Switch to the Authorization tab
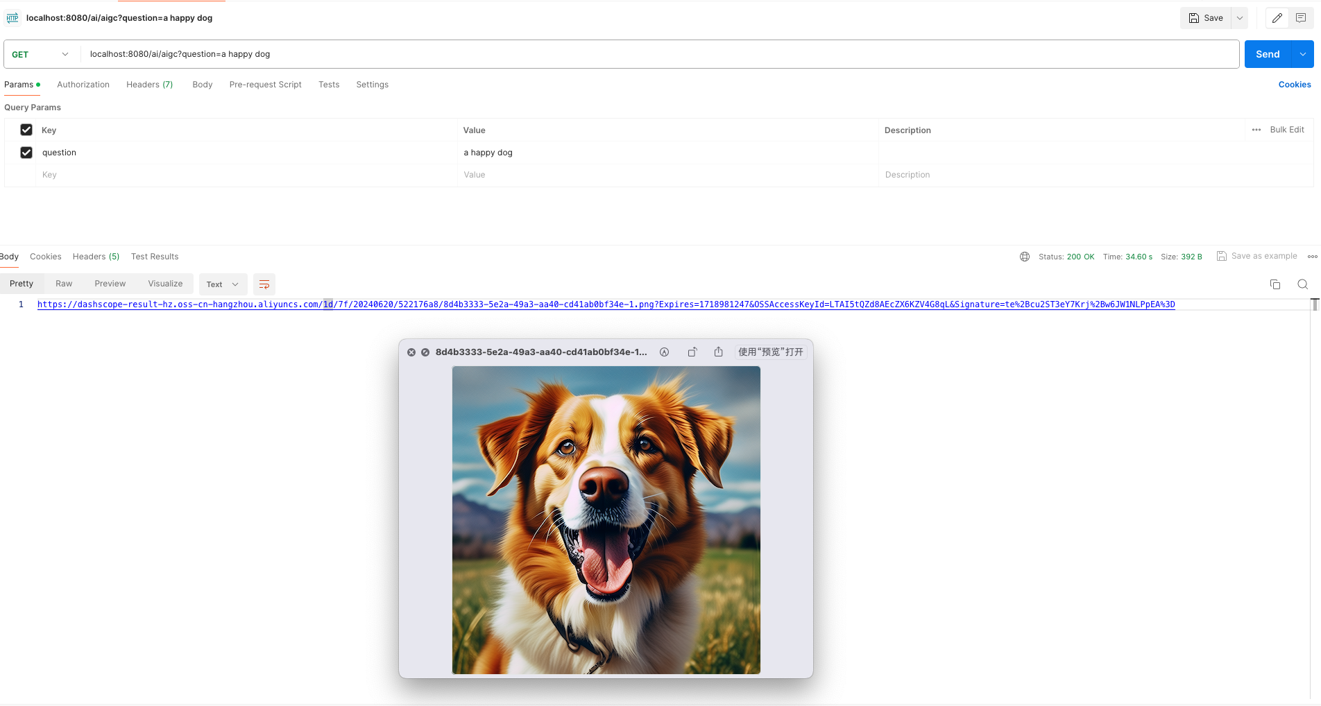This screenshot has height=706, width=1321. (x=83, y=85)
